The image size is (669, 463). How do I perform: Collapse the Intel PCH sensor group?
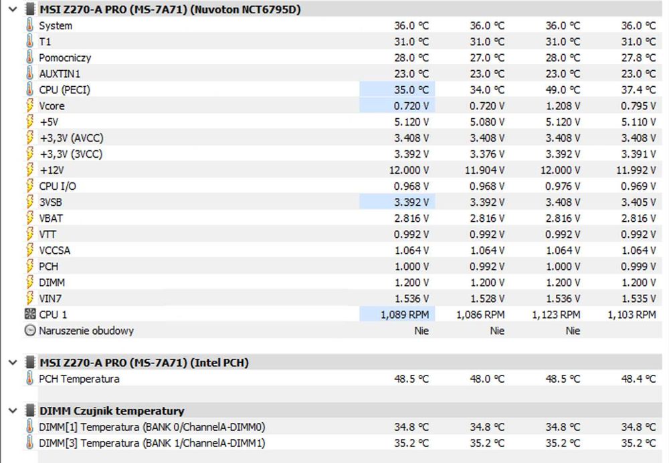tap(11, 363)
